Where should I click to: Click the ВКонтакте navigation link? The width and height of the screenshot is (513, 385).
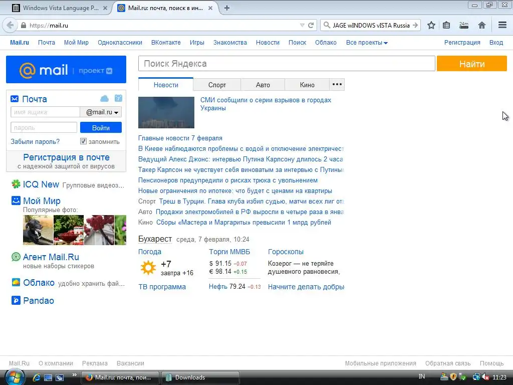[x=166, y=43]
